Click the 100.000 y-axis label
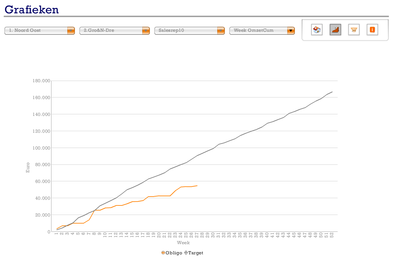 41,148
